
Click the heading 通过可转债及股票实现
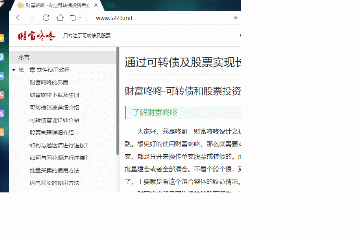(x=183, y=62)
